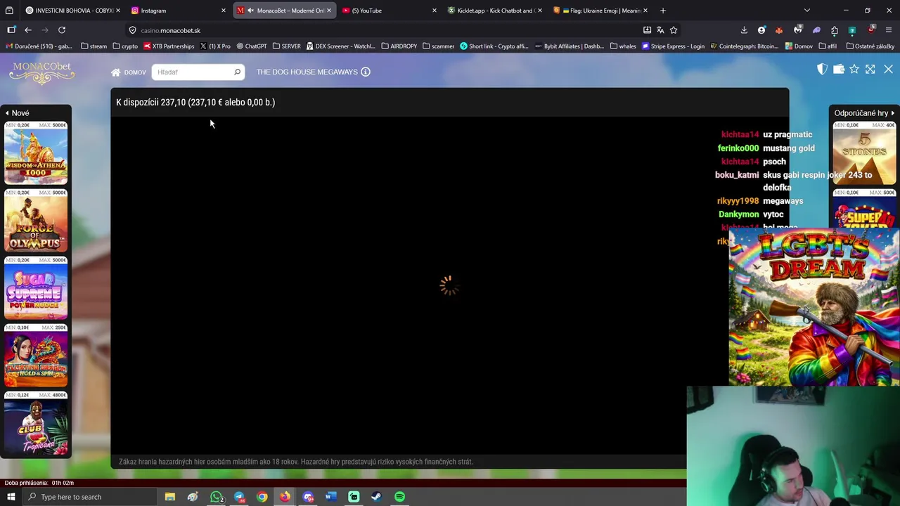900x506 pixels.
Task: Open the AIRDROPY bookmarks folder
Action: 399,46
